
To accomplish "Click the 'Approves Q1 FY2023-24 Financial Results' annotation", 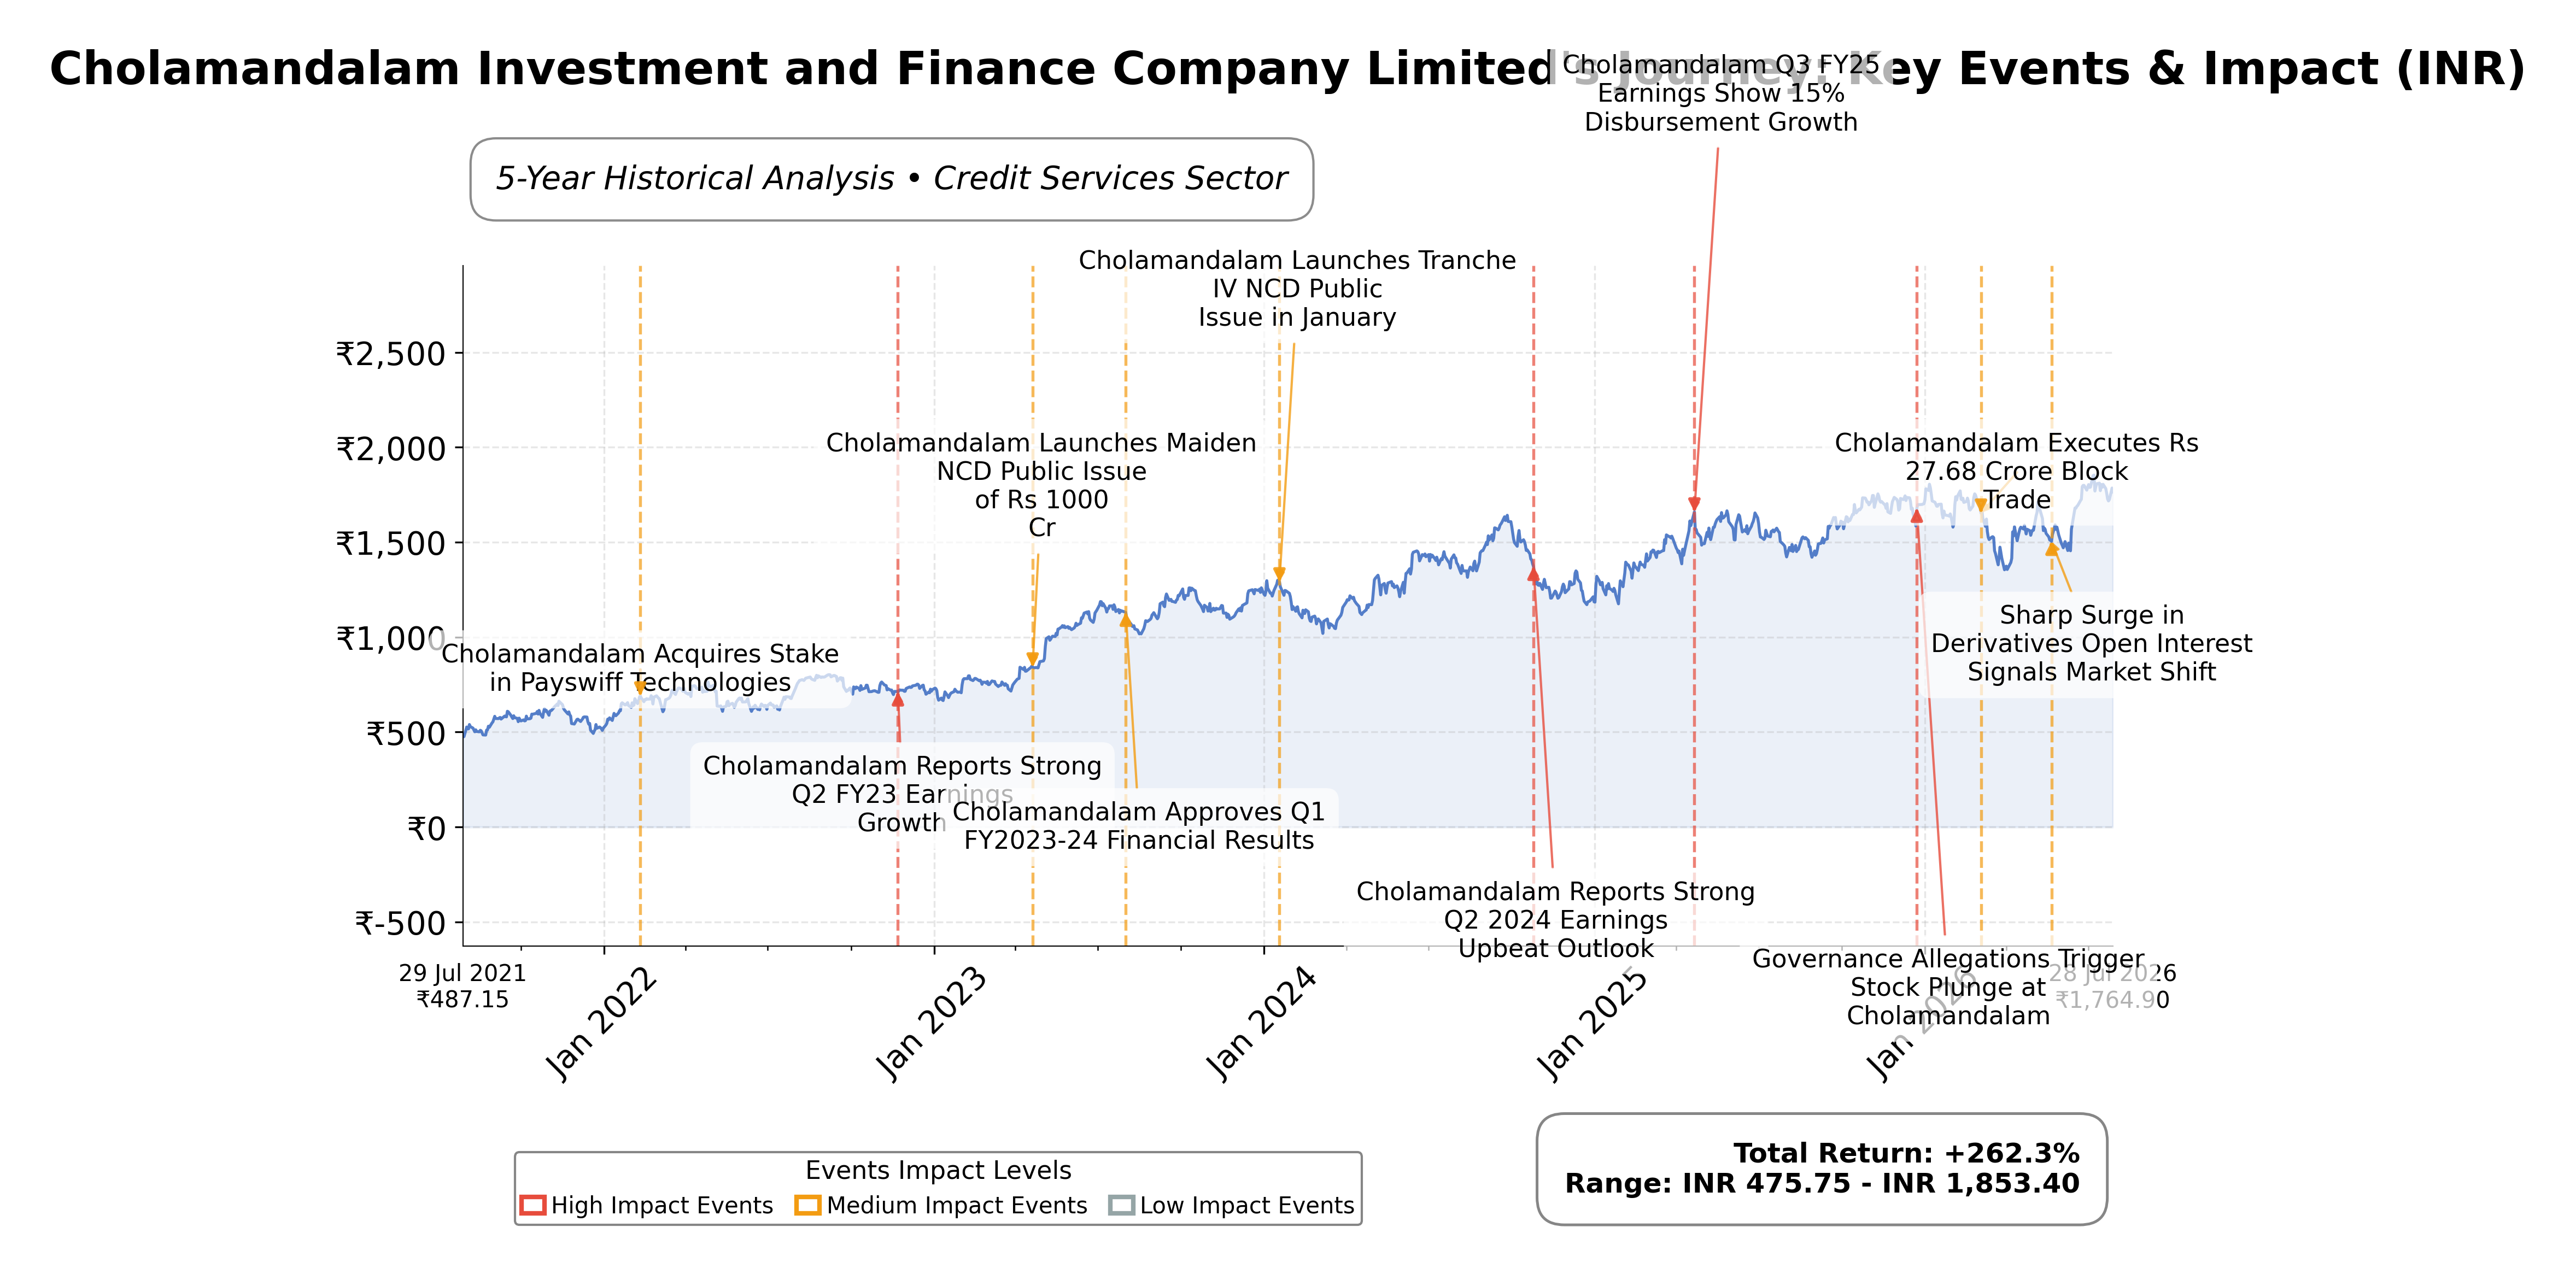I will [1139, 826].
